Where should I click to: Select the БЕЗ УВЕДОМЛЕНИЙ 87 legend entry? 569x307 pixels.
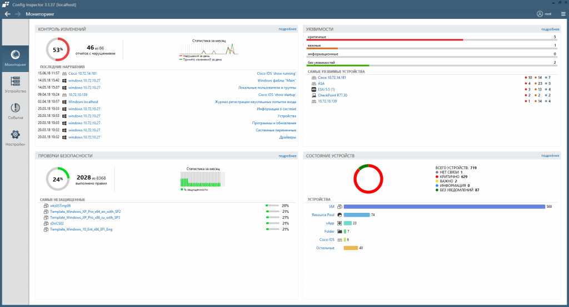click(x=457, y=190)
